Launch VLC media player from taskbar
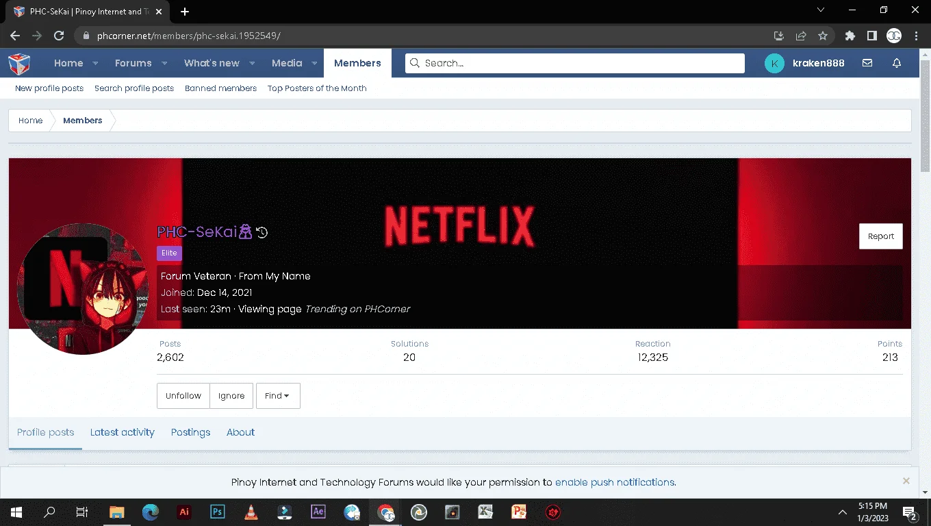 pos(251,512)
